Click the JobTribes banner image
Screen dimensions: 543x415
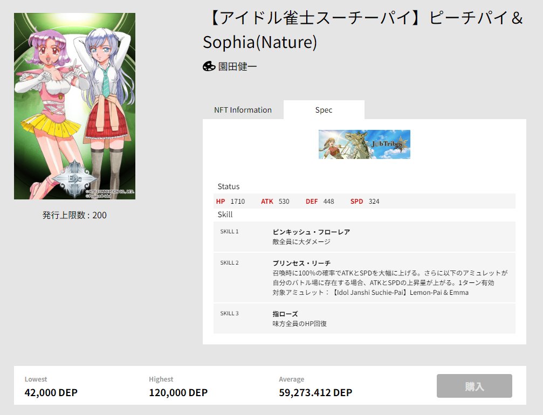(365, 144)
